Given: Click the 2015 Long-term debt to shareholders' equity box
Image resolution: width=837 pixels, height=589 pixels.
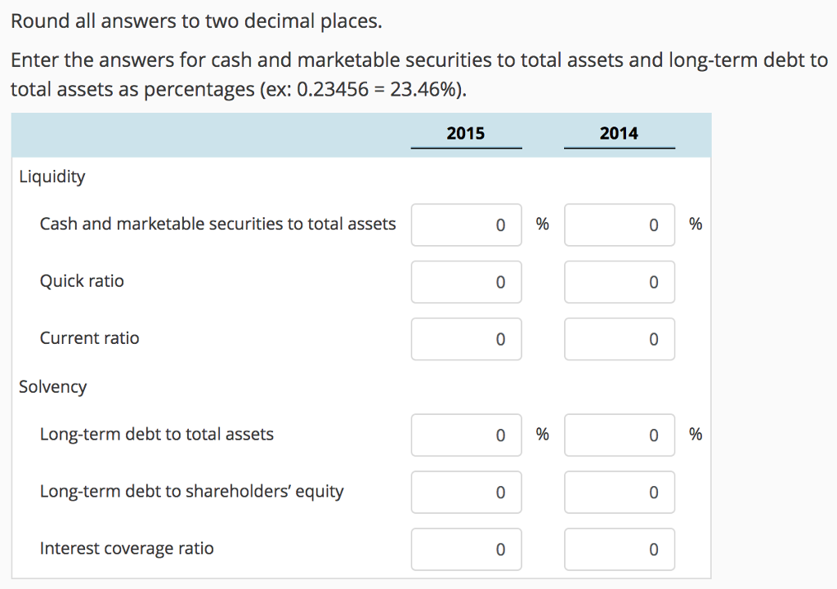Looking at the screenshot, I should tap(466, 492).
